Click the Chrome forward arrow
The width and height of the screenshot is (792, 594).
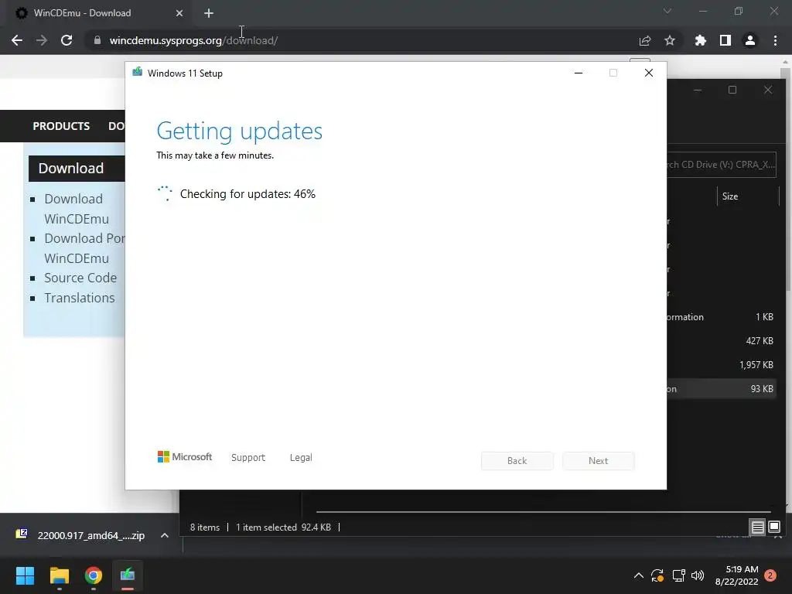[42, 40]
